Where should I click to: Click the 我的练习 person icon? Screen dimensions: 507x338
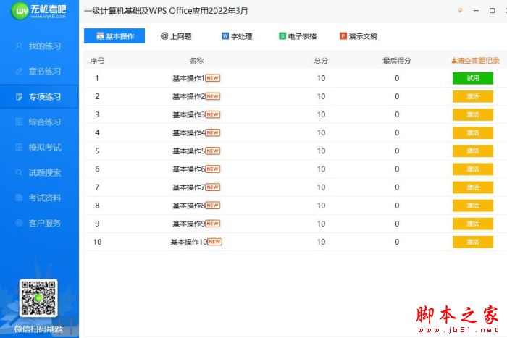(19, 46)
